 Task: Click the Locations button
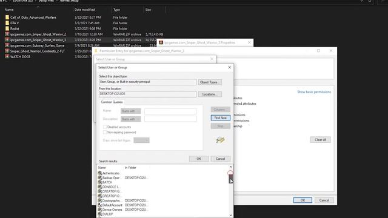(210, 94)
